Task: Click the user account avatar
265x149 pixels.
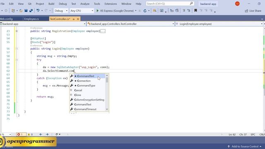Action: pyautogui.click(x=237, y=4)
